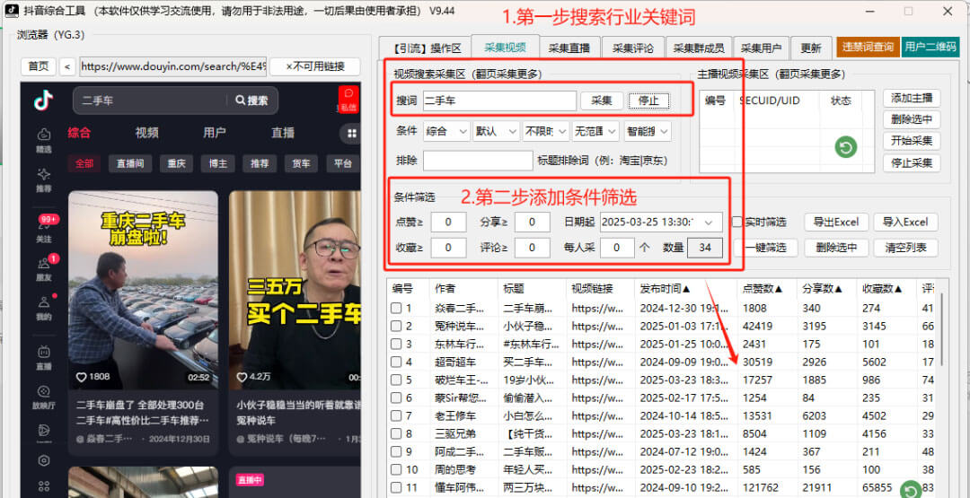The width and height of the screenshot is (970, 498).
Task: Open the 日期起 date picker dropdown
Action: pyautogui.click(x=709, y=222)
